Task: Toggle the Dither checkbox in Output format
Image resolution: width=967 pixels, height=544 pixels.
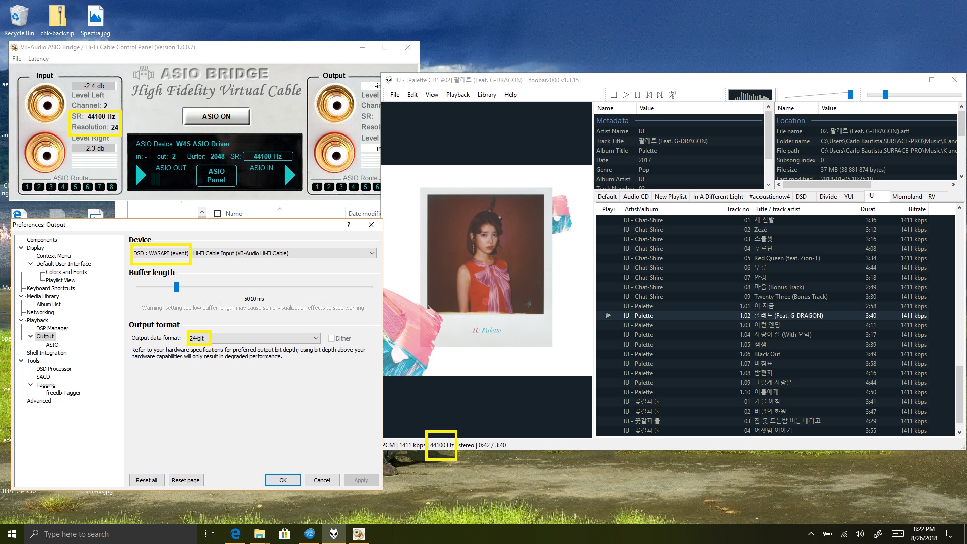Action: point(331,338)
